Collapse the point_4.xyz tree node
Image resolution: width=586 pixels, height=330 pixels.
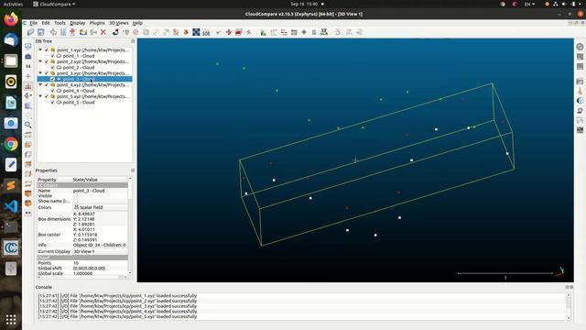(x=40, y=84)
